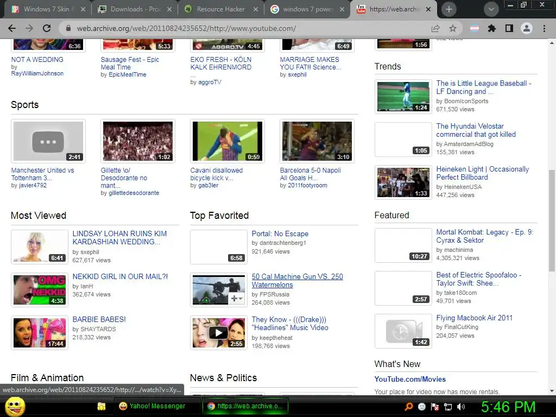Close the Windows 7 Skin tab
The height and width of the screenshot is (417, 556).
click(83, 9)
